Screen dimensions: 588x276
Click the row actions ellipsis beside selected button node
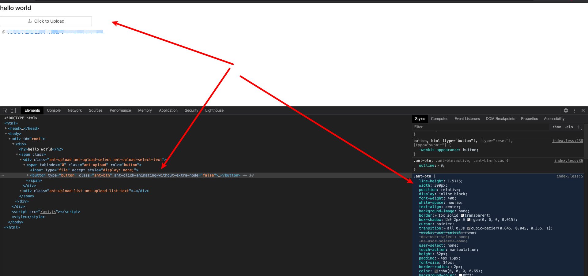2,175
